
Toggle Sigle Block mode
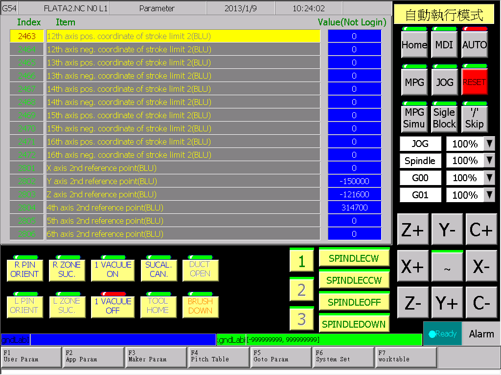pyautogui.click(x=444, y=118)
